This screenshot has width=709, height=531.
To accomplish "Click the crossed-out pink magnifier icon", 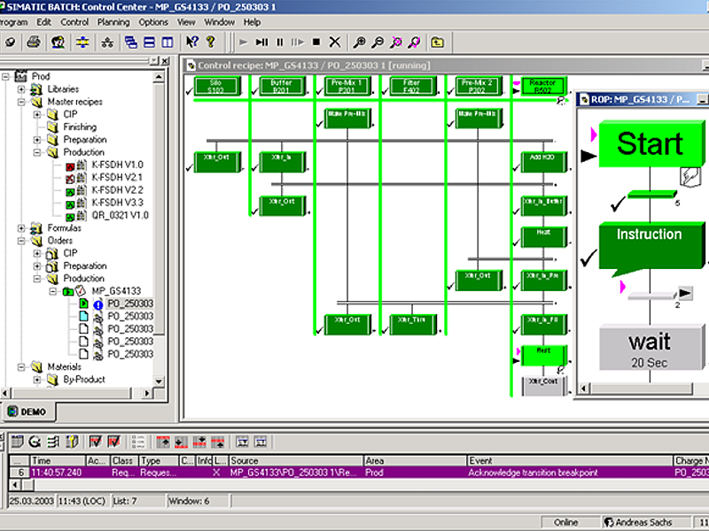I will click(x=396, y=42).
